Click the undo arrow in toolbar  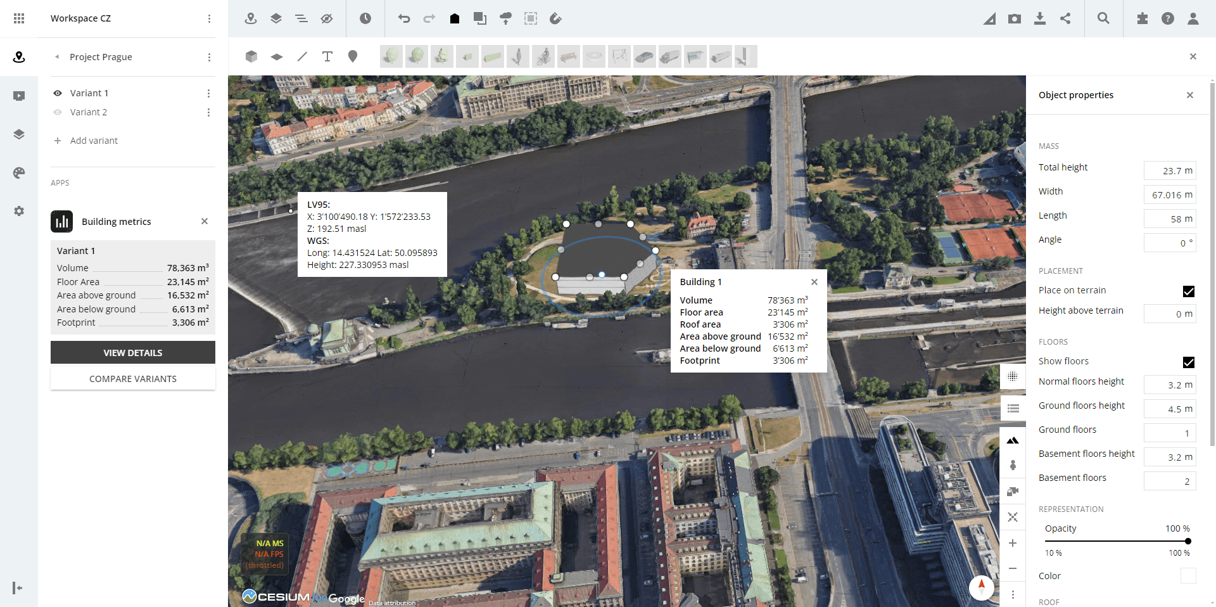coord(404,18)
